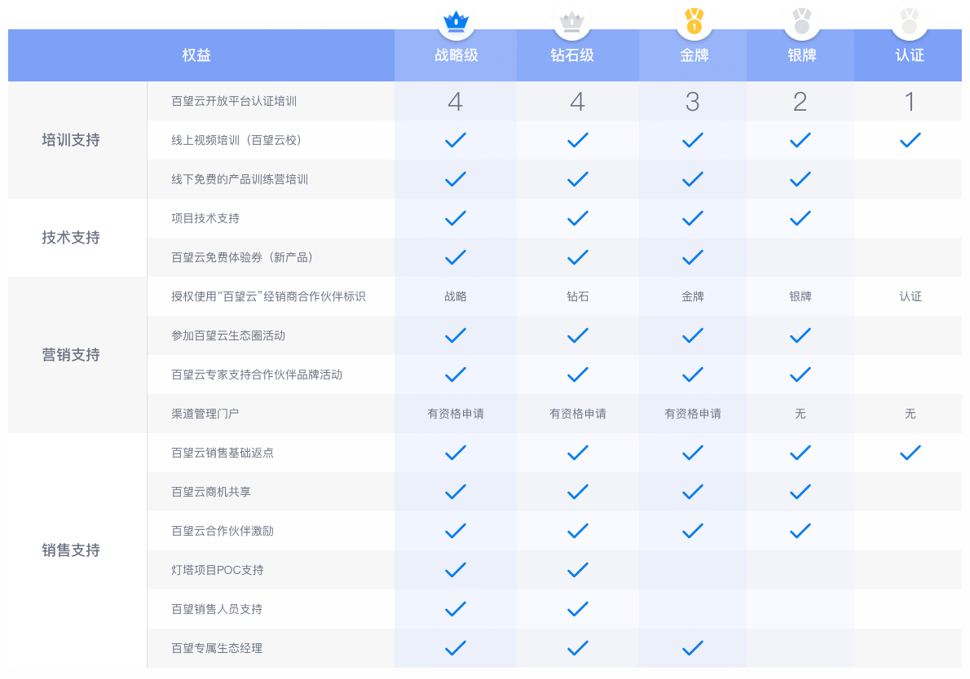Click the number 1 in the 认证 column
This screenshot has width=970, height=679.
[x=910, y=102]
